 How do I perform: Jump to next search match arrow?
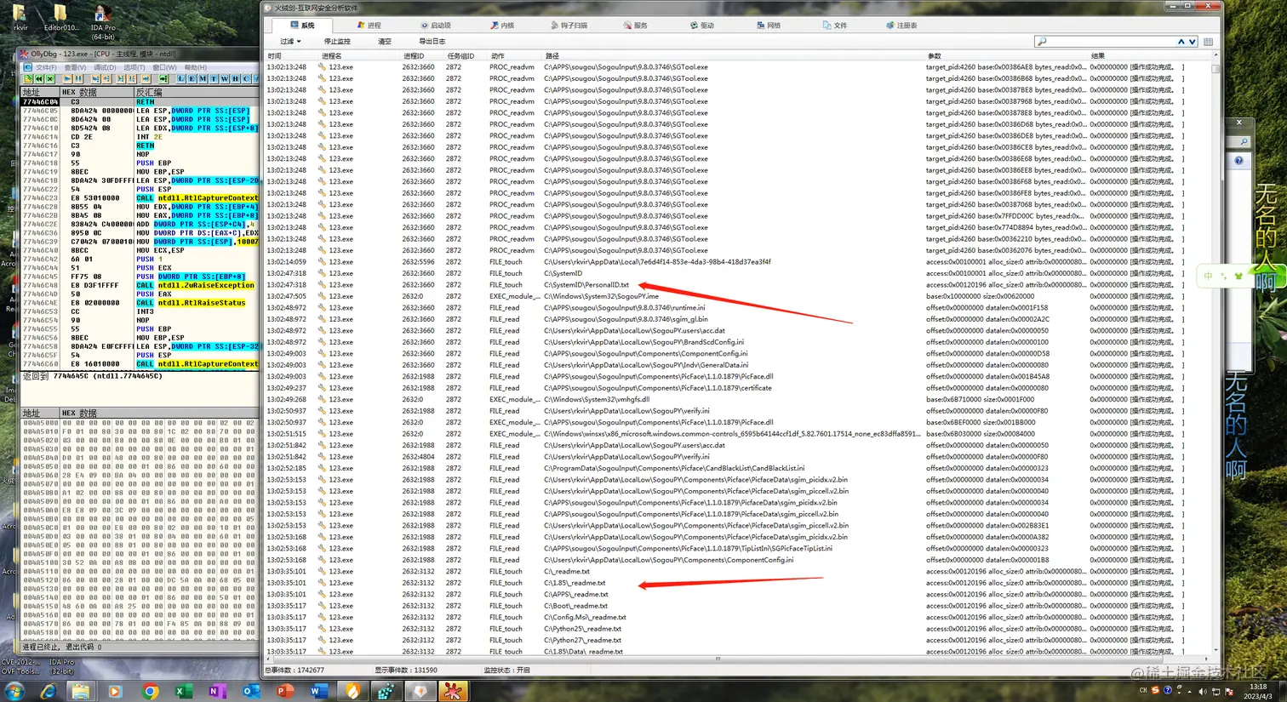click(1193, 41)
